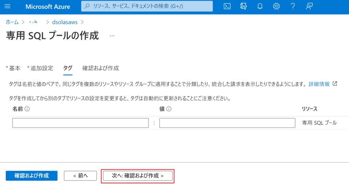Switch to the 基本 tab
Screen dimensions: 349x184
click(x=15, y=68)
